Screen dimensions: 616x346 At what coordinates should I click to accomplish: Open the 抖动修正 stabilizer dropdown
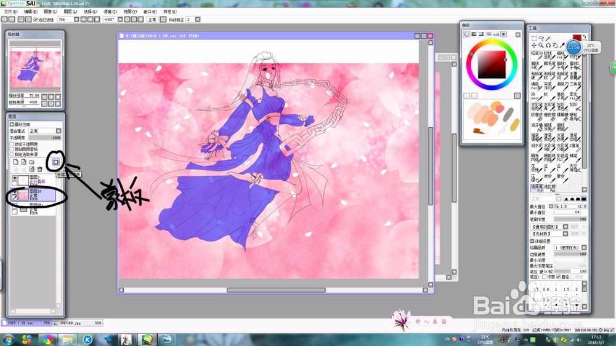(198, 20)
